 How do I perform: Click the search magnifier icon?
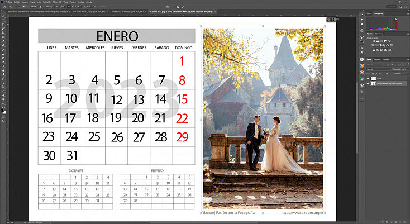point(401,7)
